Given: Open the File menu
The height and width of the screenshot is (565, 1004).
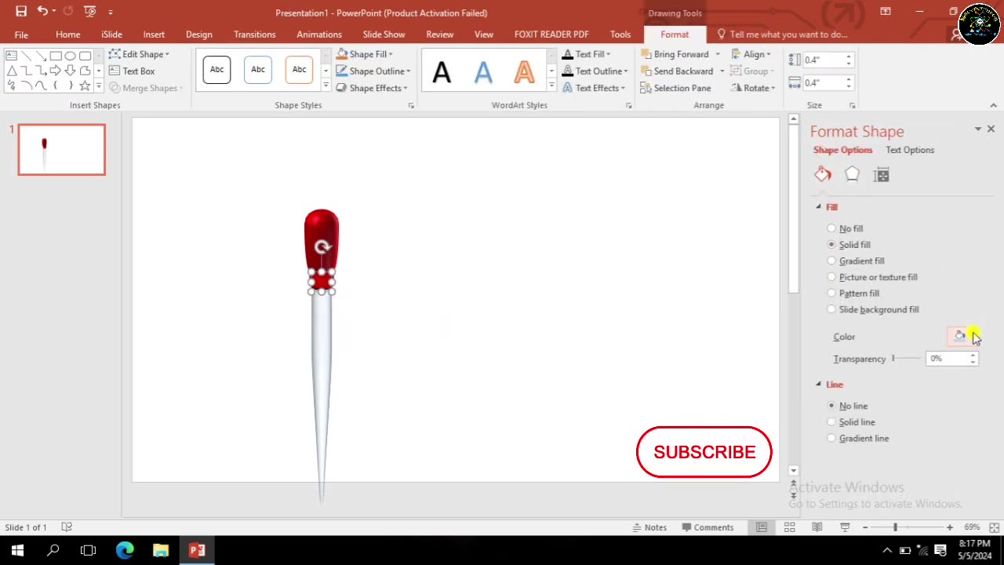Looking at the screenshot, I should point(21,35).
